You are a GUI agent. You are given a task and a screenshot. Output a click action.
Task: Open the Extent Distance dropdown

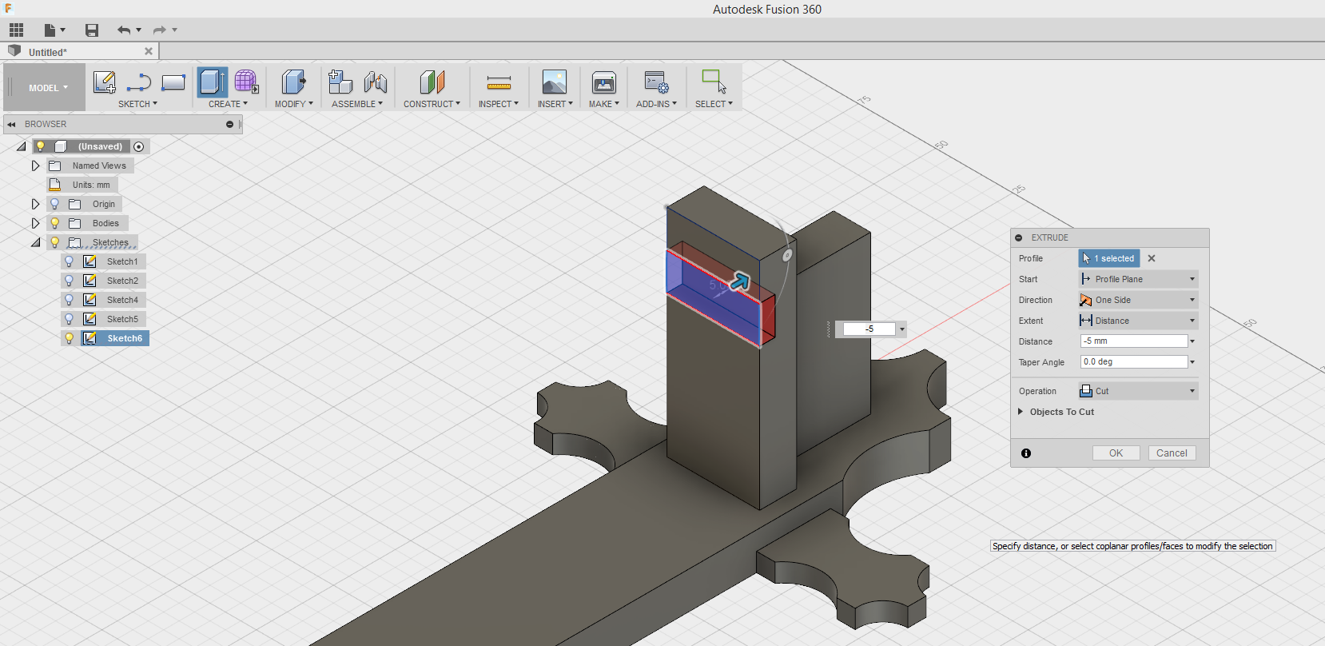click(x=1138, y=321)
